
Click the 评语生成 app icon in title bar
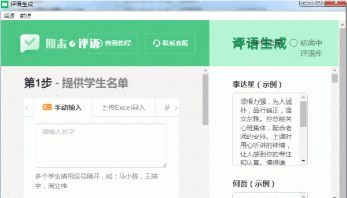pyautogui.click(x=5, y=4)
